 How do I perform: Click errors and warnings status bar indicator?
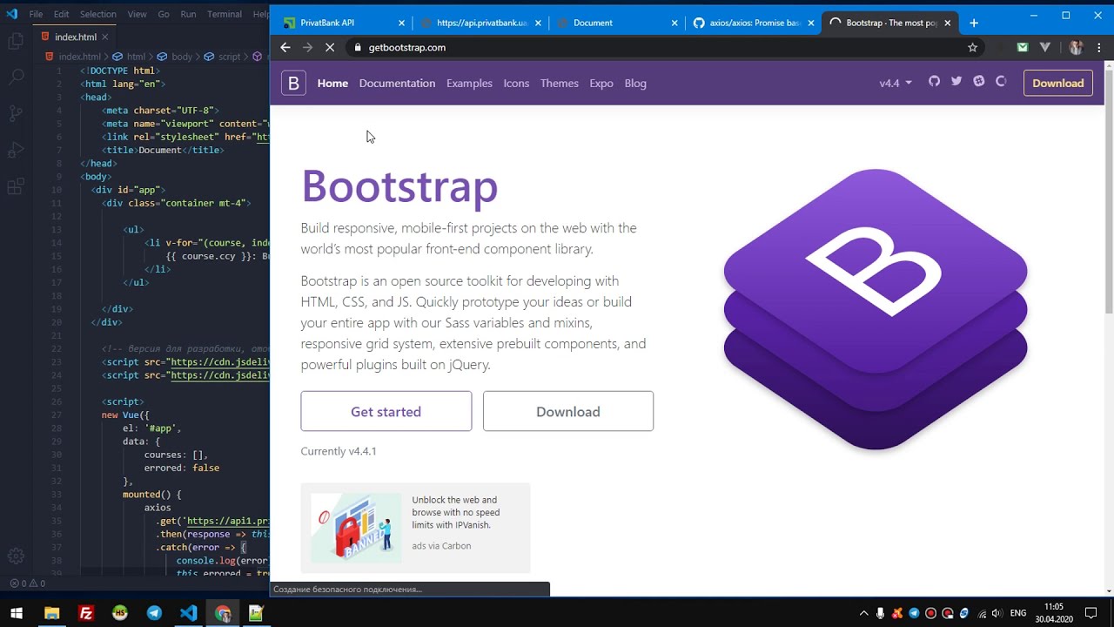pos(26,583)
